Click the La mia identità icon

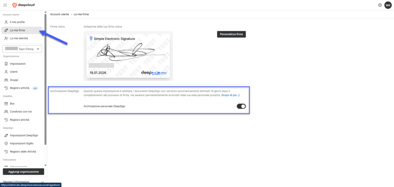pyautogui.click(x=6, y=38)
